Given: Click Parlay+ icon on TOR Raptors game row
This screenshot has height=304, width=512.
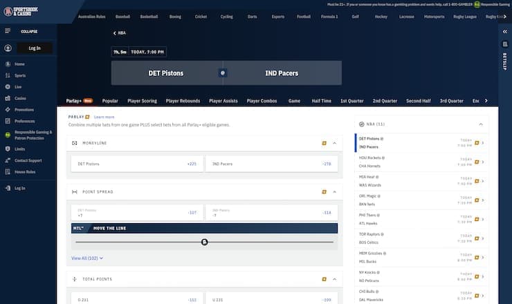Looking at the screenshot, I should coord(477,238).
